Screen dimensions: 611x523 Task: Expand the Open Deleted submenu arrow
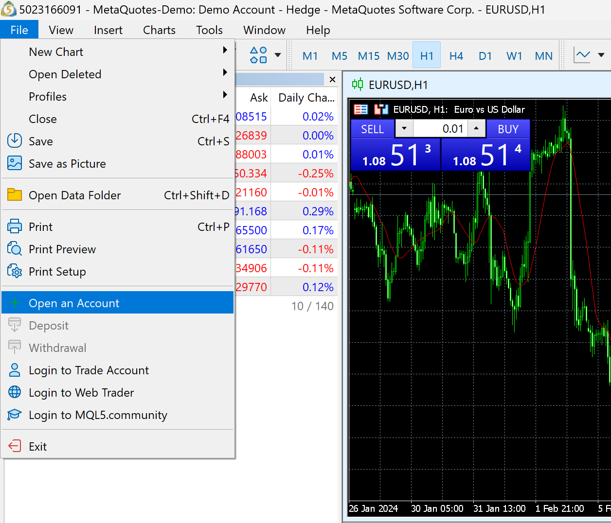225,72
